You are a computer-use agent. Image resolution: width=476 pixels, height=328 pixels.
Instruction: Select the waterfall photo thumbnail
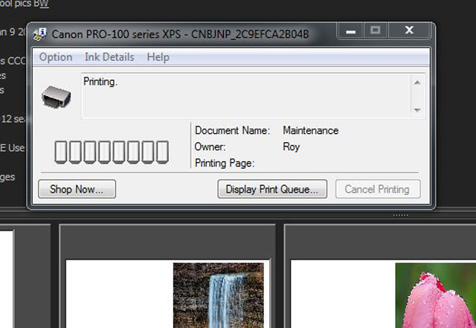pos(218,295)
